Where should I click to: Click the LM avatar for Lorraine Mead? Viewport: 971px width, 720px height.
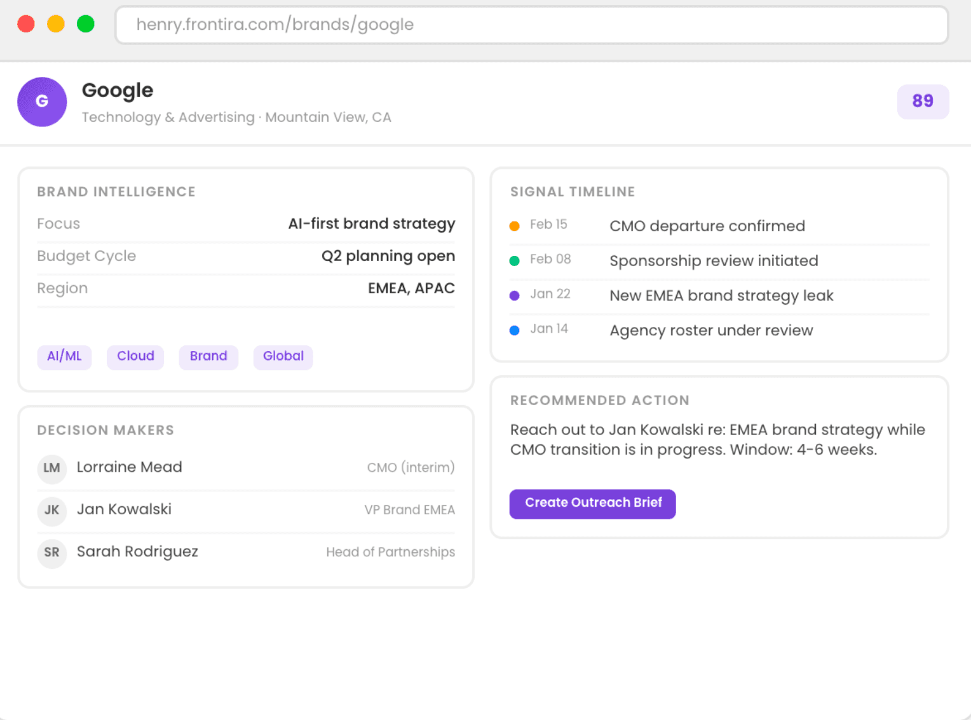tap(51, 468)
